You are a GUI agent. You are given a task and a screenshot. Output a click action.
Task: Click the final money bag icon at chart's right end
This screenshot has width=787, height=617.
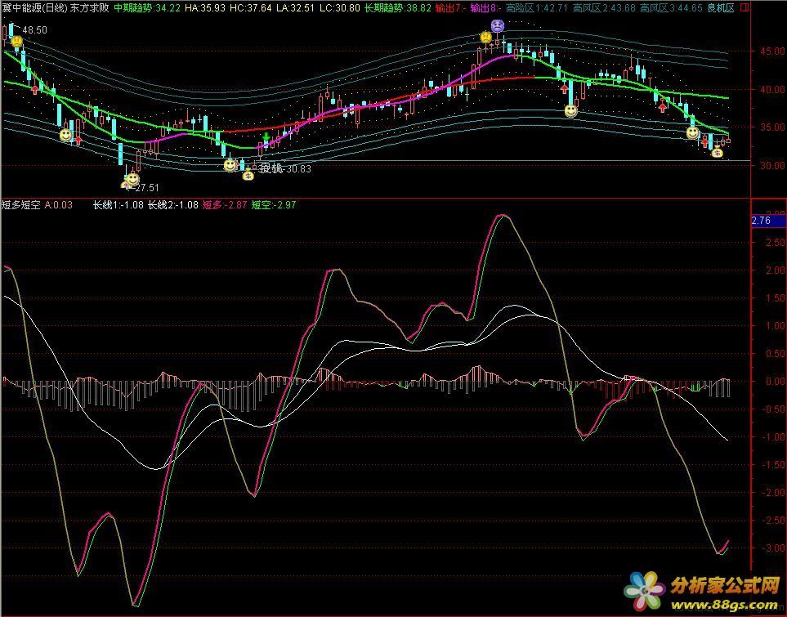coord(718,153)
